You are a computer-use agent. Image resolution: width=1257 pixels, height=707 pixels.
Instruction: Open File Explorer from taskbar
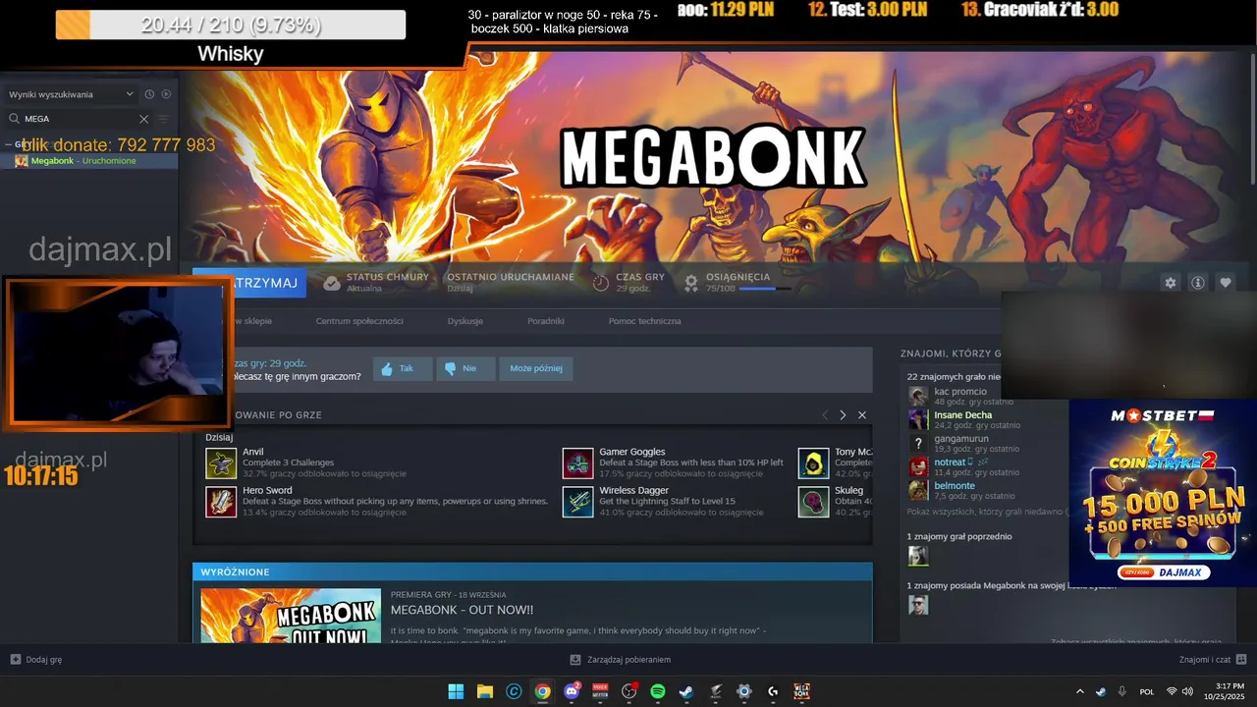484,691
